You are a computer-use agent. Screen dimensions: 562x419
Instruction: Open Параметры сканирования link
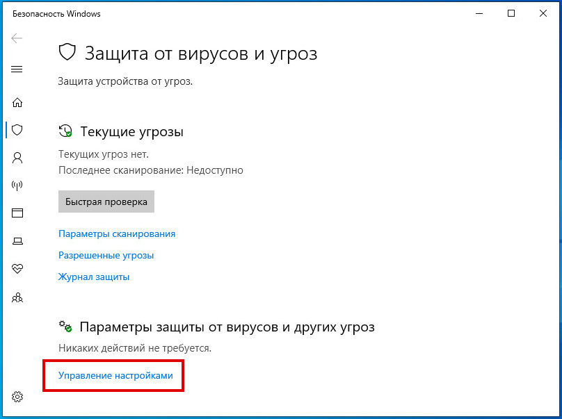coord(117,234)
